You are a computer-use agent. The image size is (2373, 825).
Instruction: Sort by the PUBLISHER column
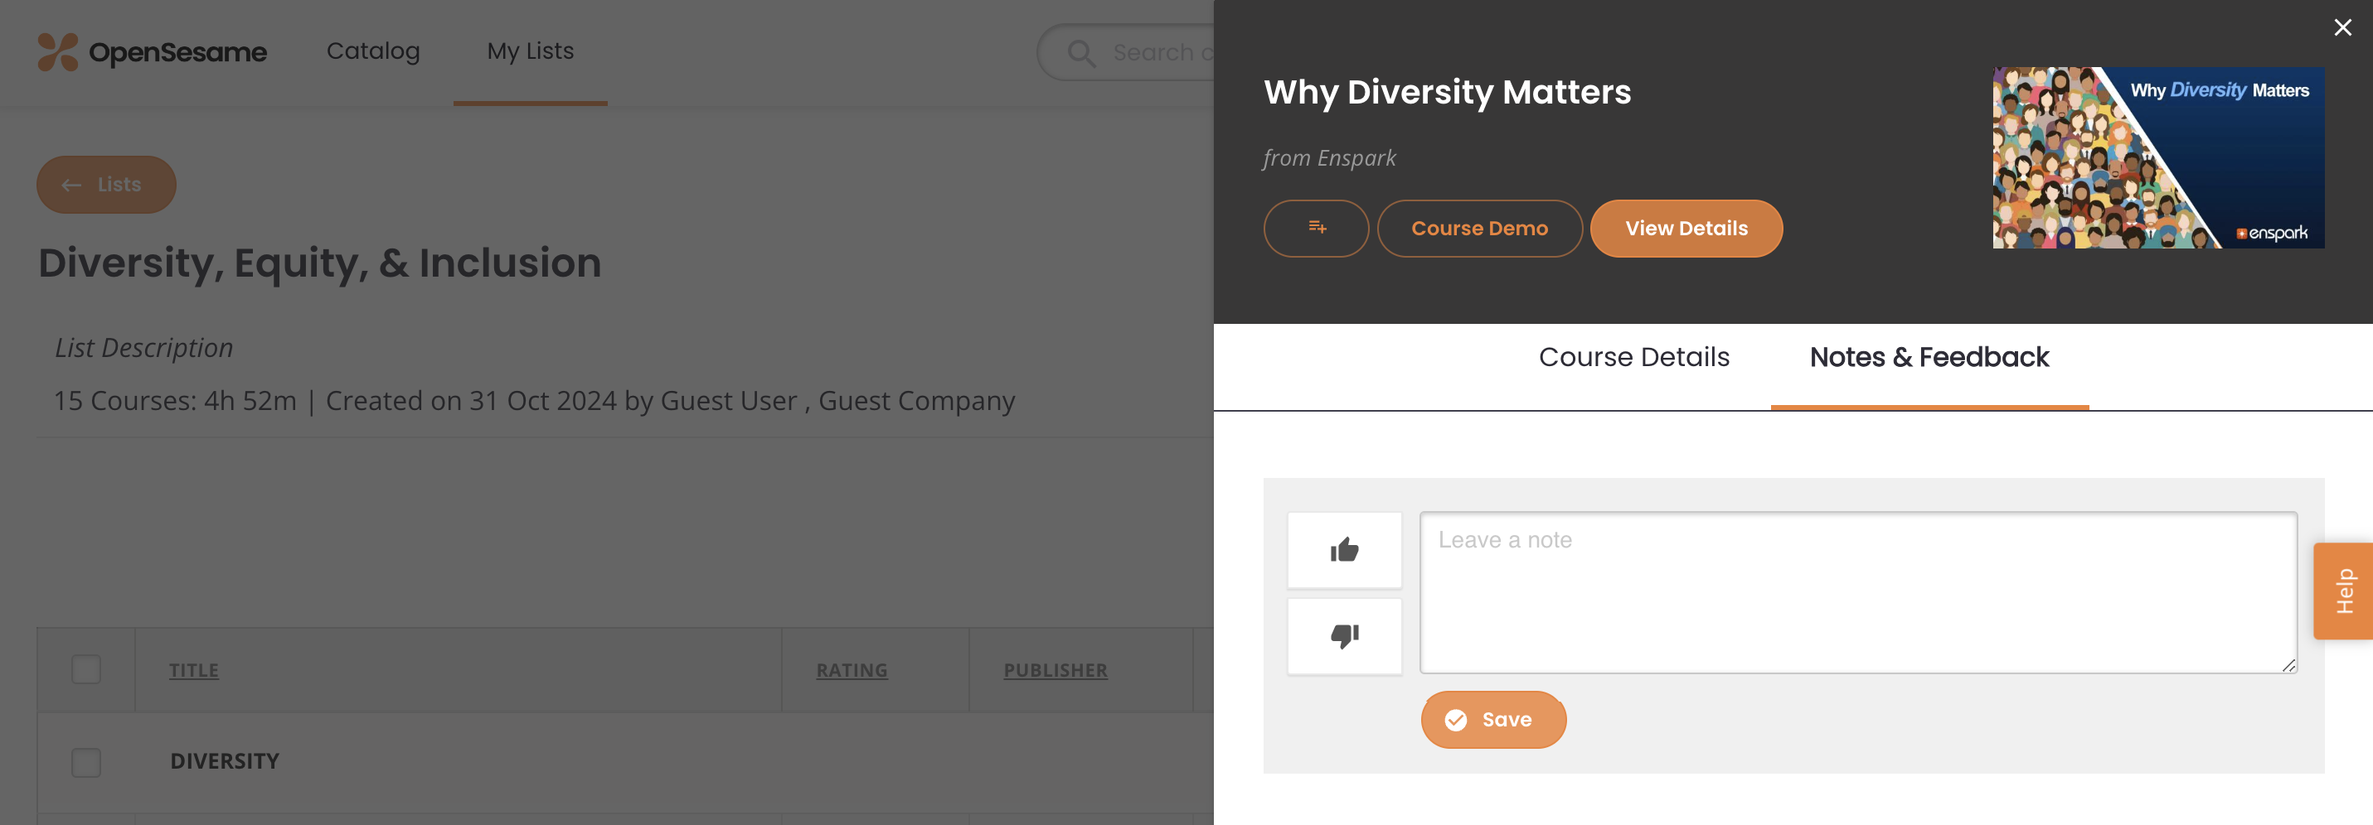point(1055,670)
